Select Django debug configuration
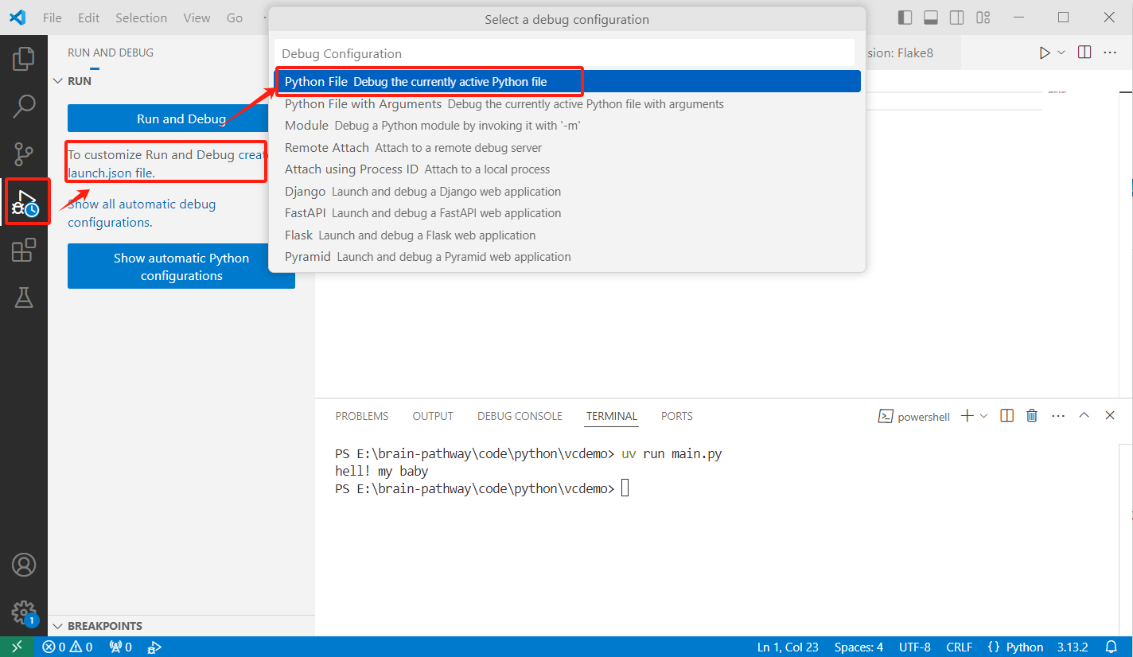1133x657 pixels. (x=567, y=191)
